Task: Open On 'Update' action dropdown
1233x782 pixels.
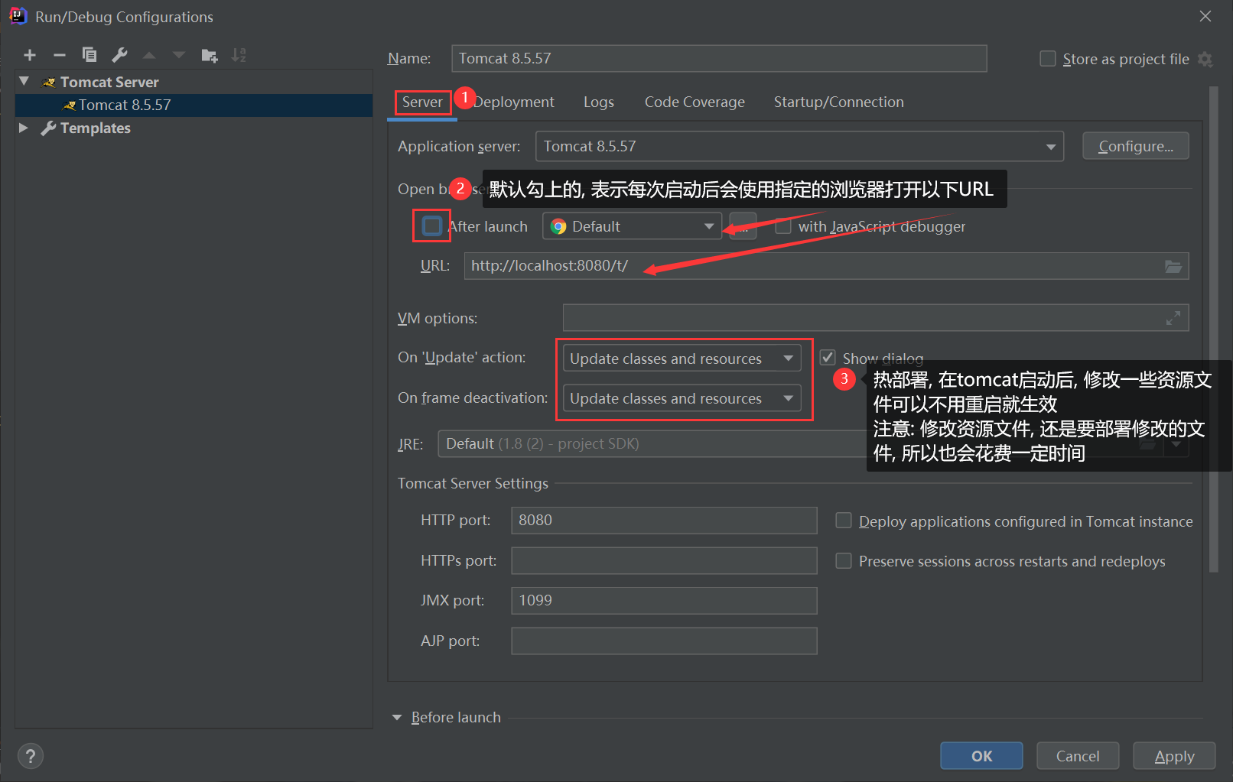Action: pyautogui.click(x=682, y=359)
